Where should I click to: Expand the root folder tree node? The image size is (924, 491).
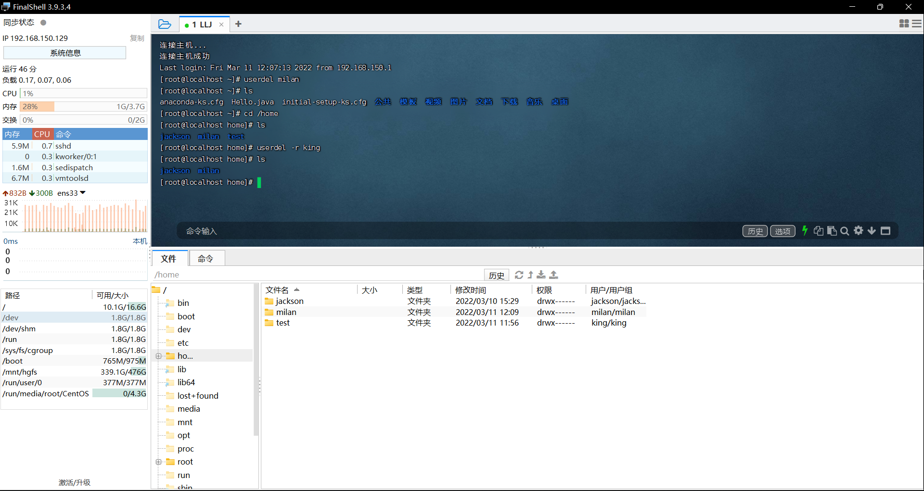[x=158, y=462]
